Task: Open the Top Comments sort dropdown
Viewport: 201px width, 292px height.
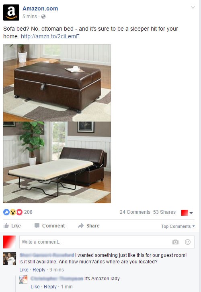Action: click(178, 226)
